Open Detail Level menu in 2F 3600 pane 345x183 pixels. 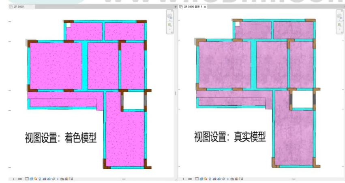point(27,179)
